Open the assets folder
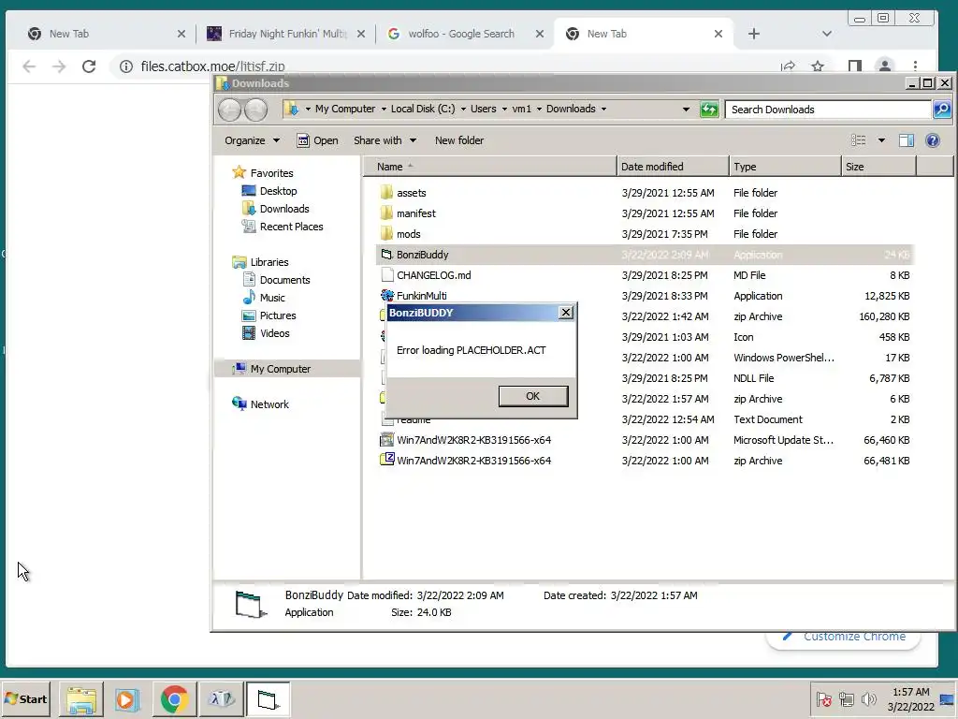The image size is (958, 719). [x=412, y=193]
